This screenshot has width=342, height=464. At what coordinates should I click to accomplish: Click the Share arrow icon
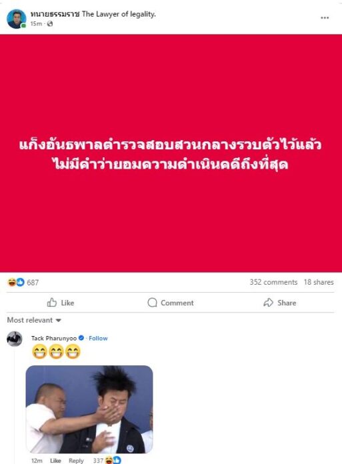pos(268,303)
